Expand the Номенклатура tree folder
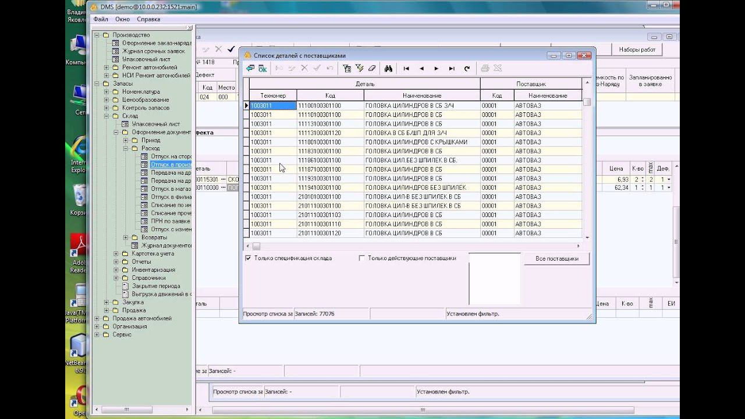The height and width of the screenshot is (419, 745). click(107, 92)
